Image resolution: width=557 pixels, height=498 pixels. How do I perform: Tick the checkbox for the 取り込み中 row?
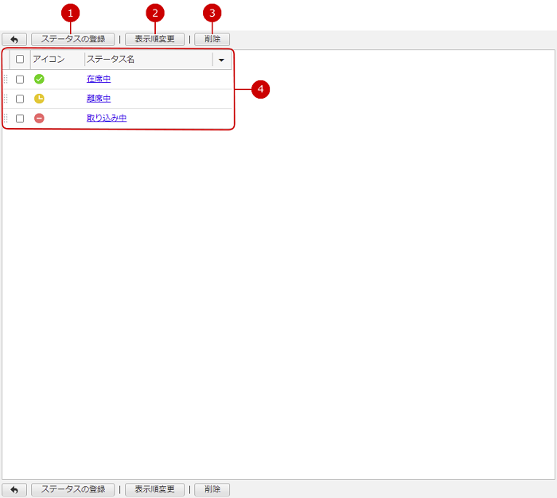[20, 118]
